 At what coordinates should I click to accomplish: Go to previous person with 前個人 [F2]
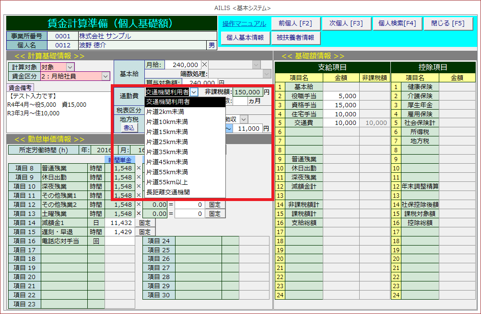pyautogui.click(x=292, y=23)
